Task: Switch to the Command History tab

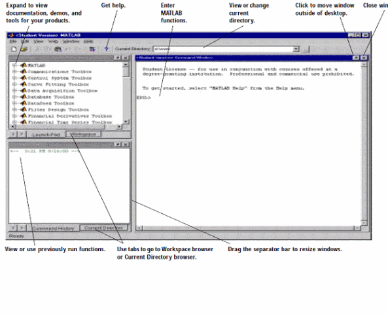Action: pos(53,228)
